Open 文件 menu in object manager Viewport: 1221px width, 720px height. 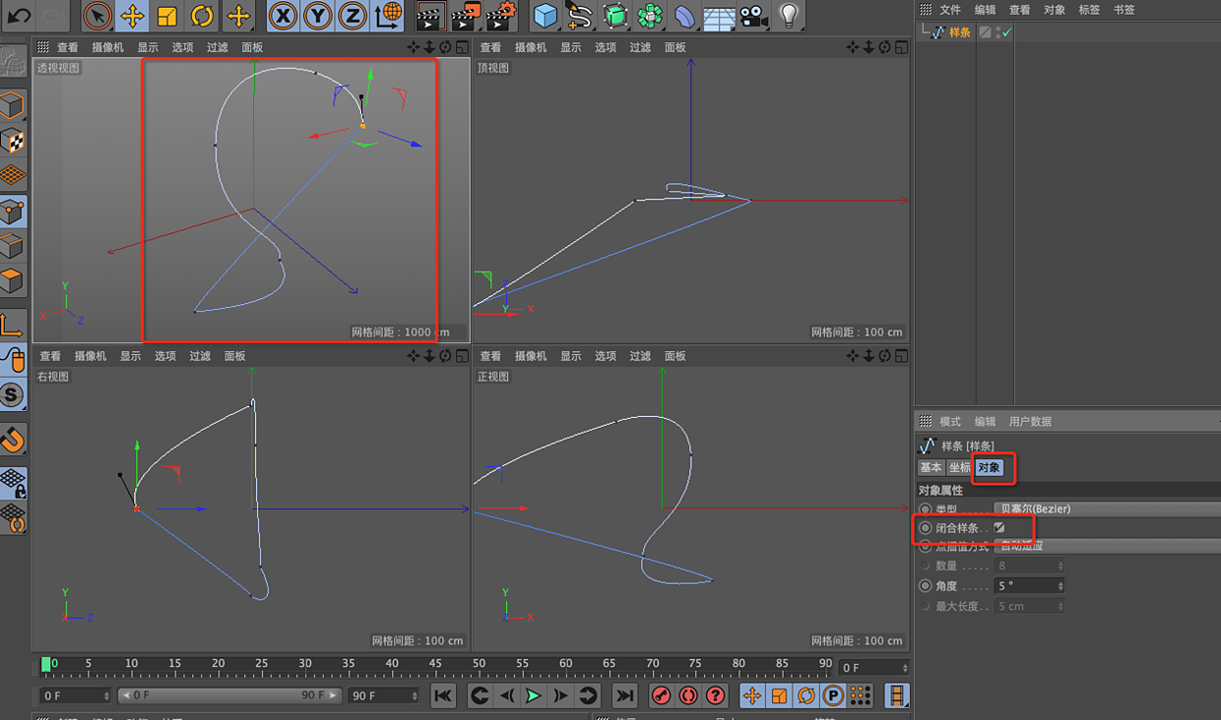950,9
